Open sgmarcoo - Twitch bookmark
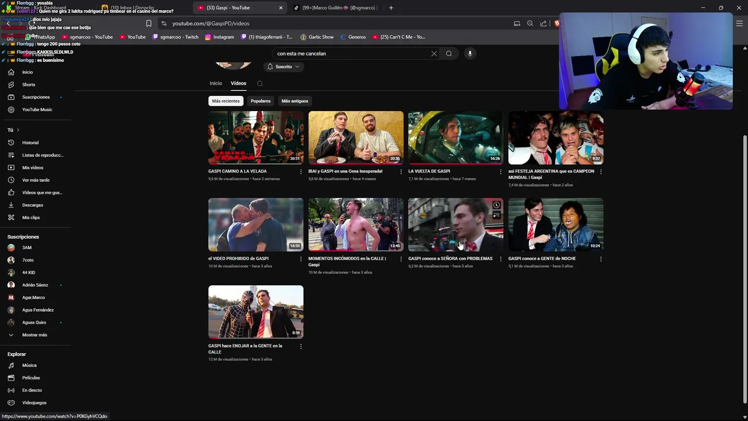 (x=175, y=37)
